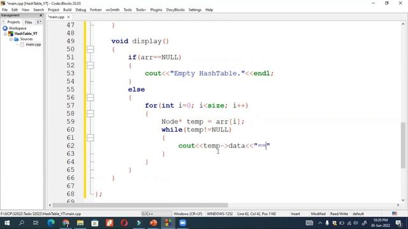The height and width of the screenshot is (229, 408).
Task: Click the Read/Write status bar entry
Action: 339,214
